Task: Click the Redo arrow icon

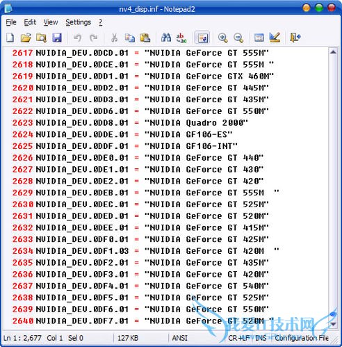Action: [94, 38]
